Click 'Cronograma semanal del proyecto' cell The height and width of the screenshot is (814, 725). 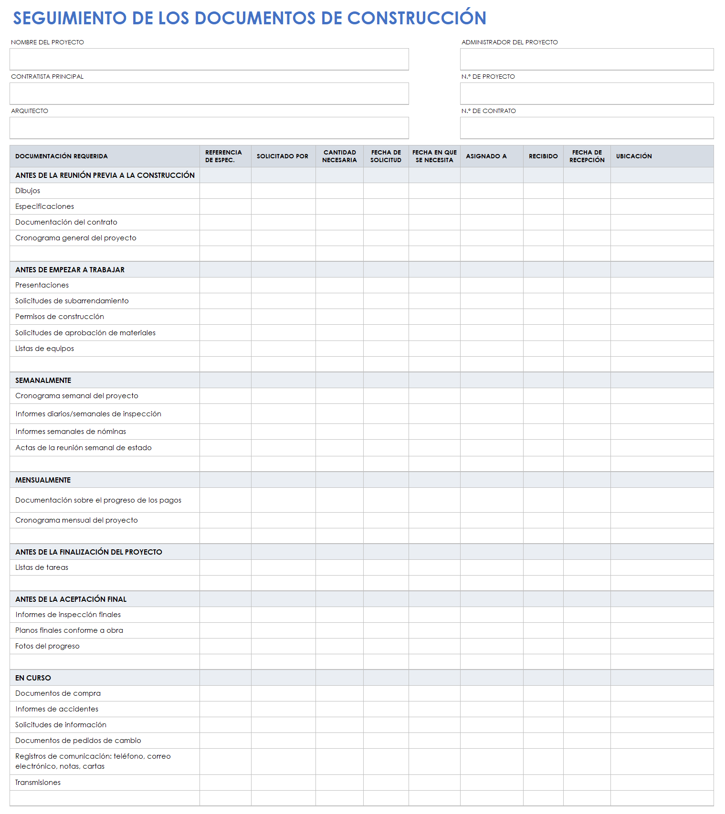tap(105, 396)
